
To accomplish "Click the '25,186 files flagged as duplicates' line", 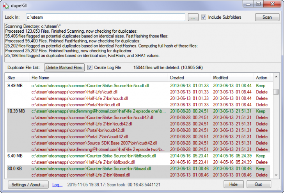I will (x=82, y=56).
